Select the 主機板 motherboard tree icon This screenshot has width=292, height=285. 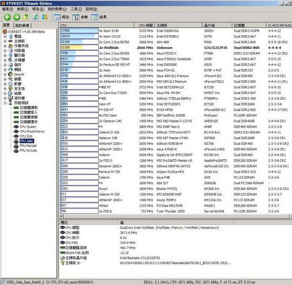coord(11,41)
